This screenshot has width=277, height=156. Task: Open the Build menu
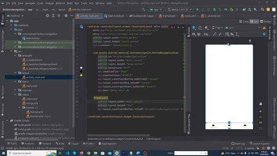[x=69, y=3]
